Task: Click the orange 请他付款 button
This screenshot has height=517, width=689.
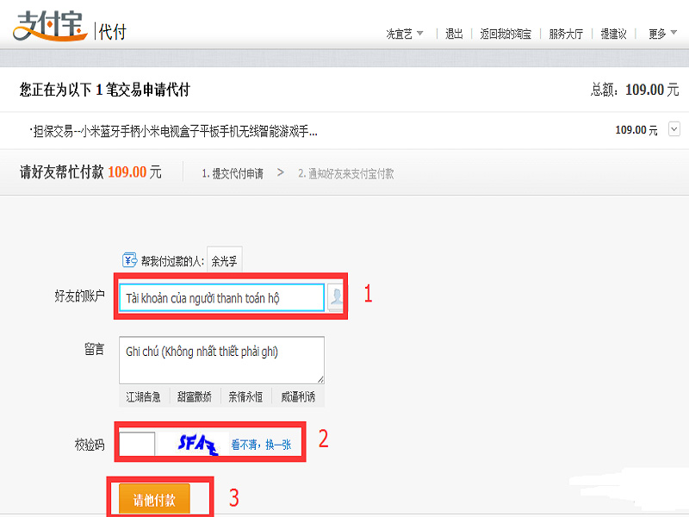Action: (x=154, y=499)
